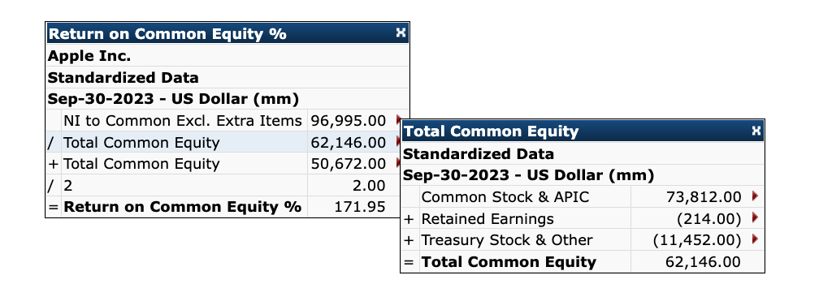This screenshot has width=819, height=297.
Task: Click the 73,812.00 Common Stock value
Action: pyautogui.click(x=704, y=196)
